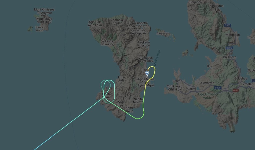255x150 pixels.
Task: Click the Agio Gala place label
Action: coord(95,24)
